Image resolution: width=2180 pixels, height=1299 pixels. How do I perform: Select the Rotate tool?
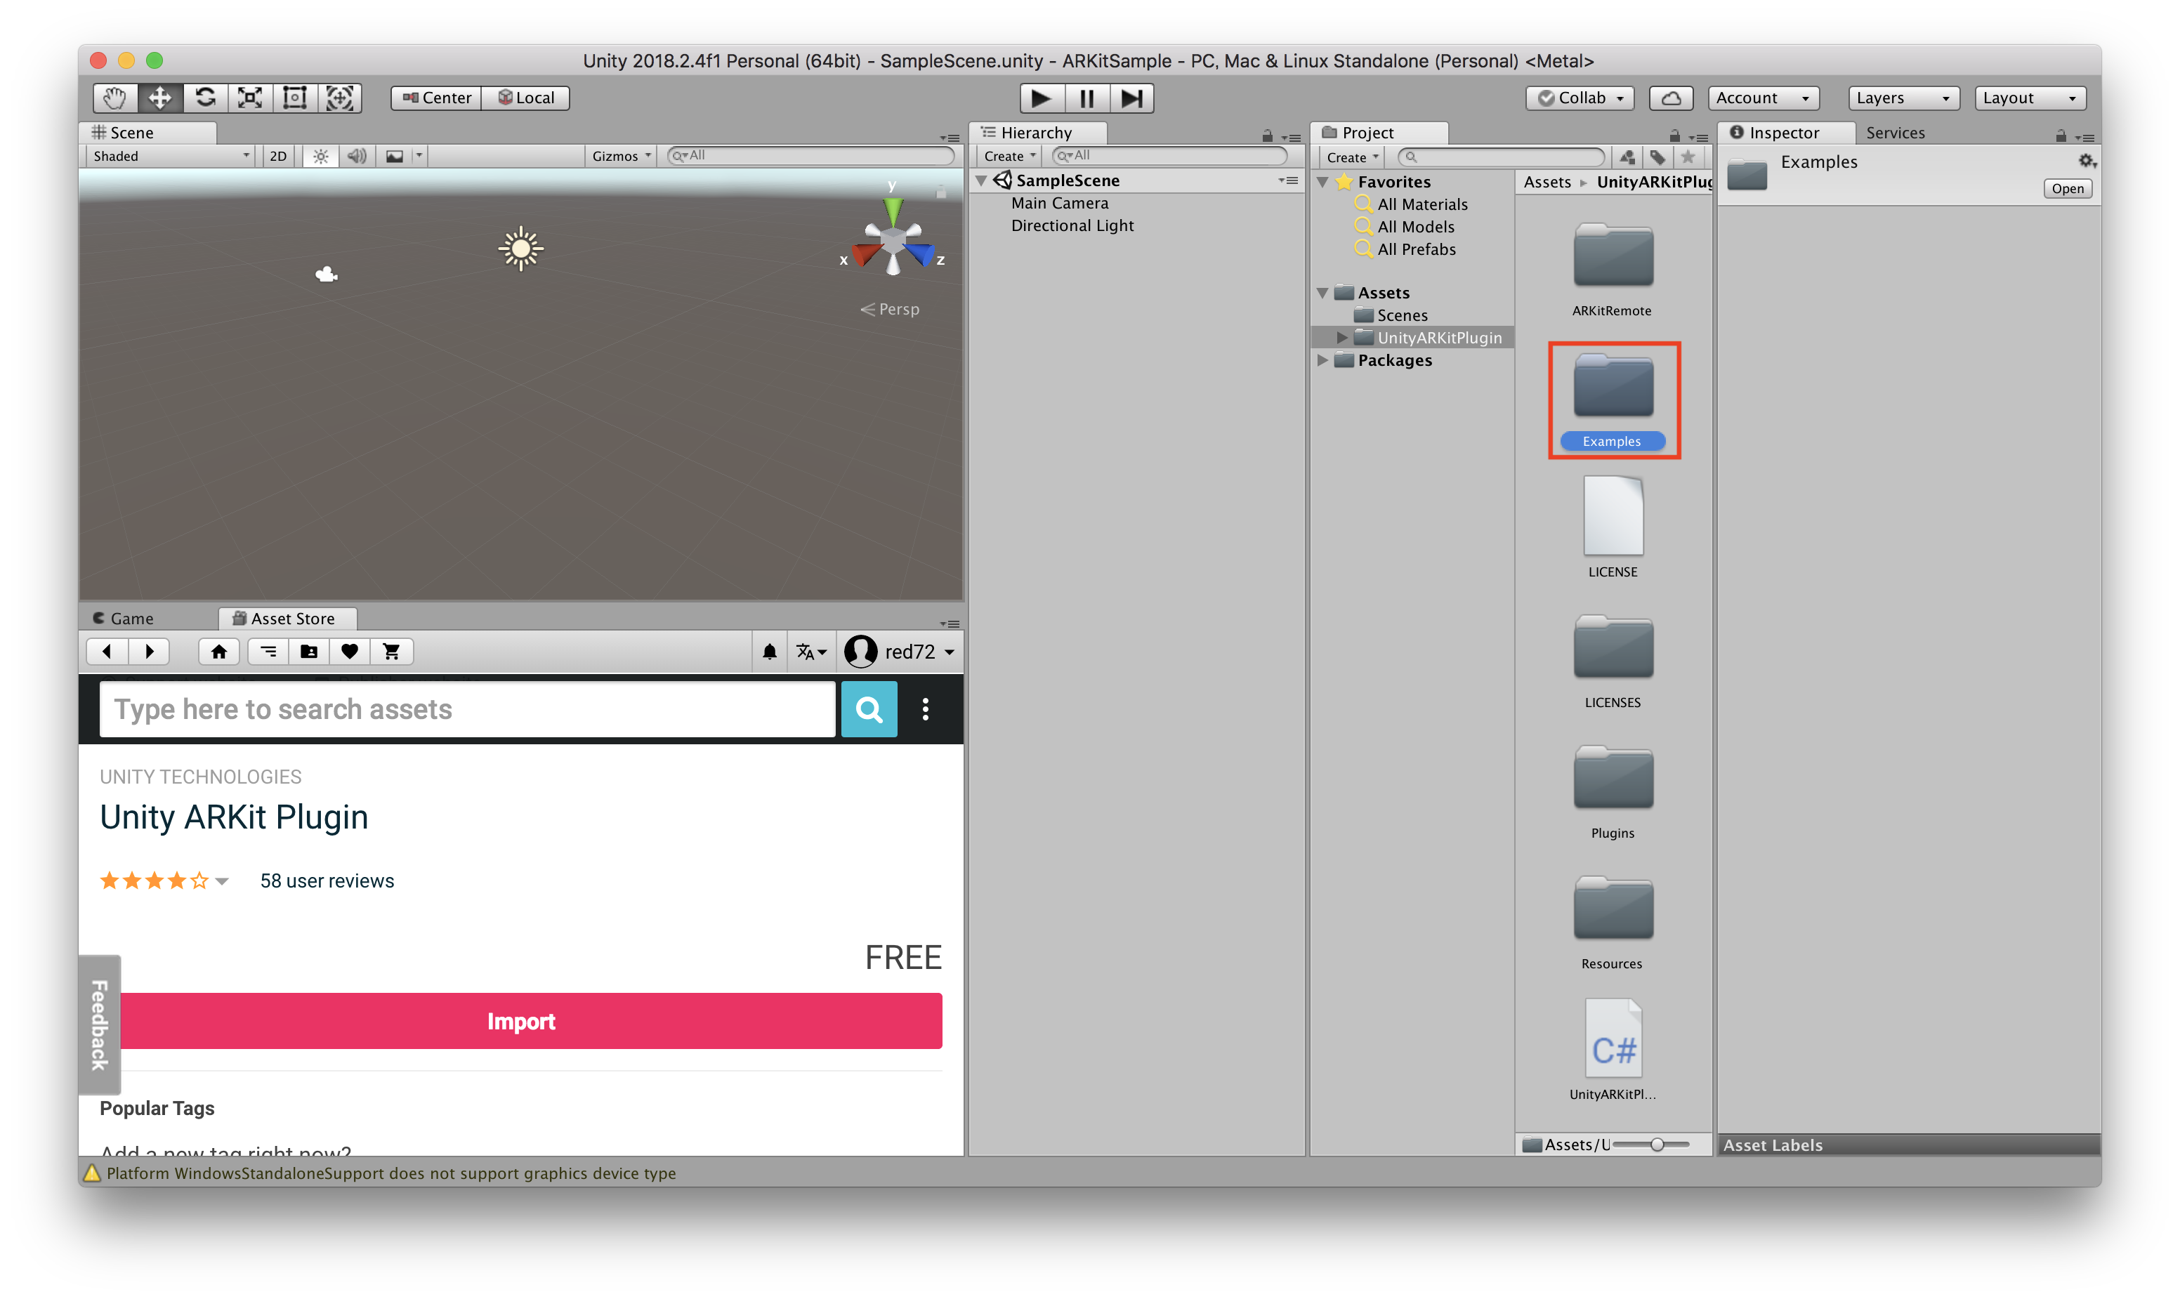tap(205, 98)
